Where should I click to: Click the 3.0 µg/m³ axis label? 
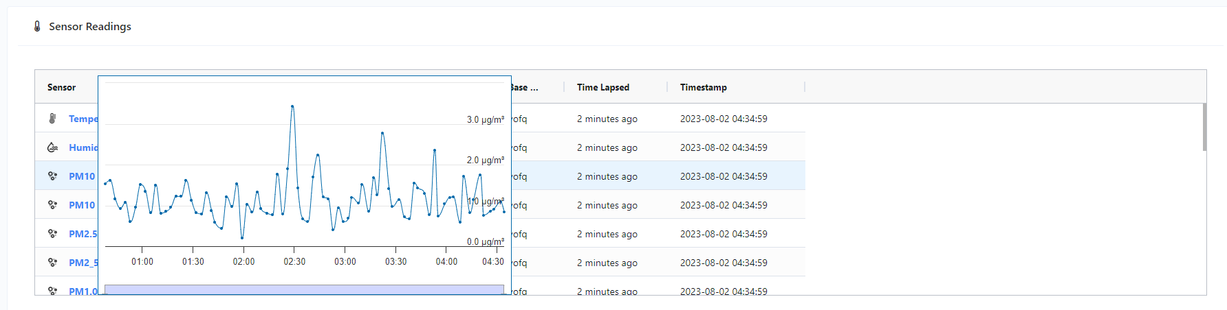tap(486, 119)
